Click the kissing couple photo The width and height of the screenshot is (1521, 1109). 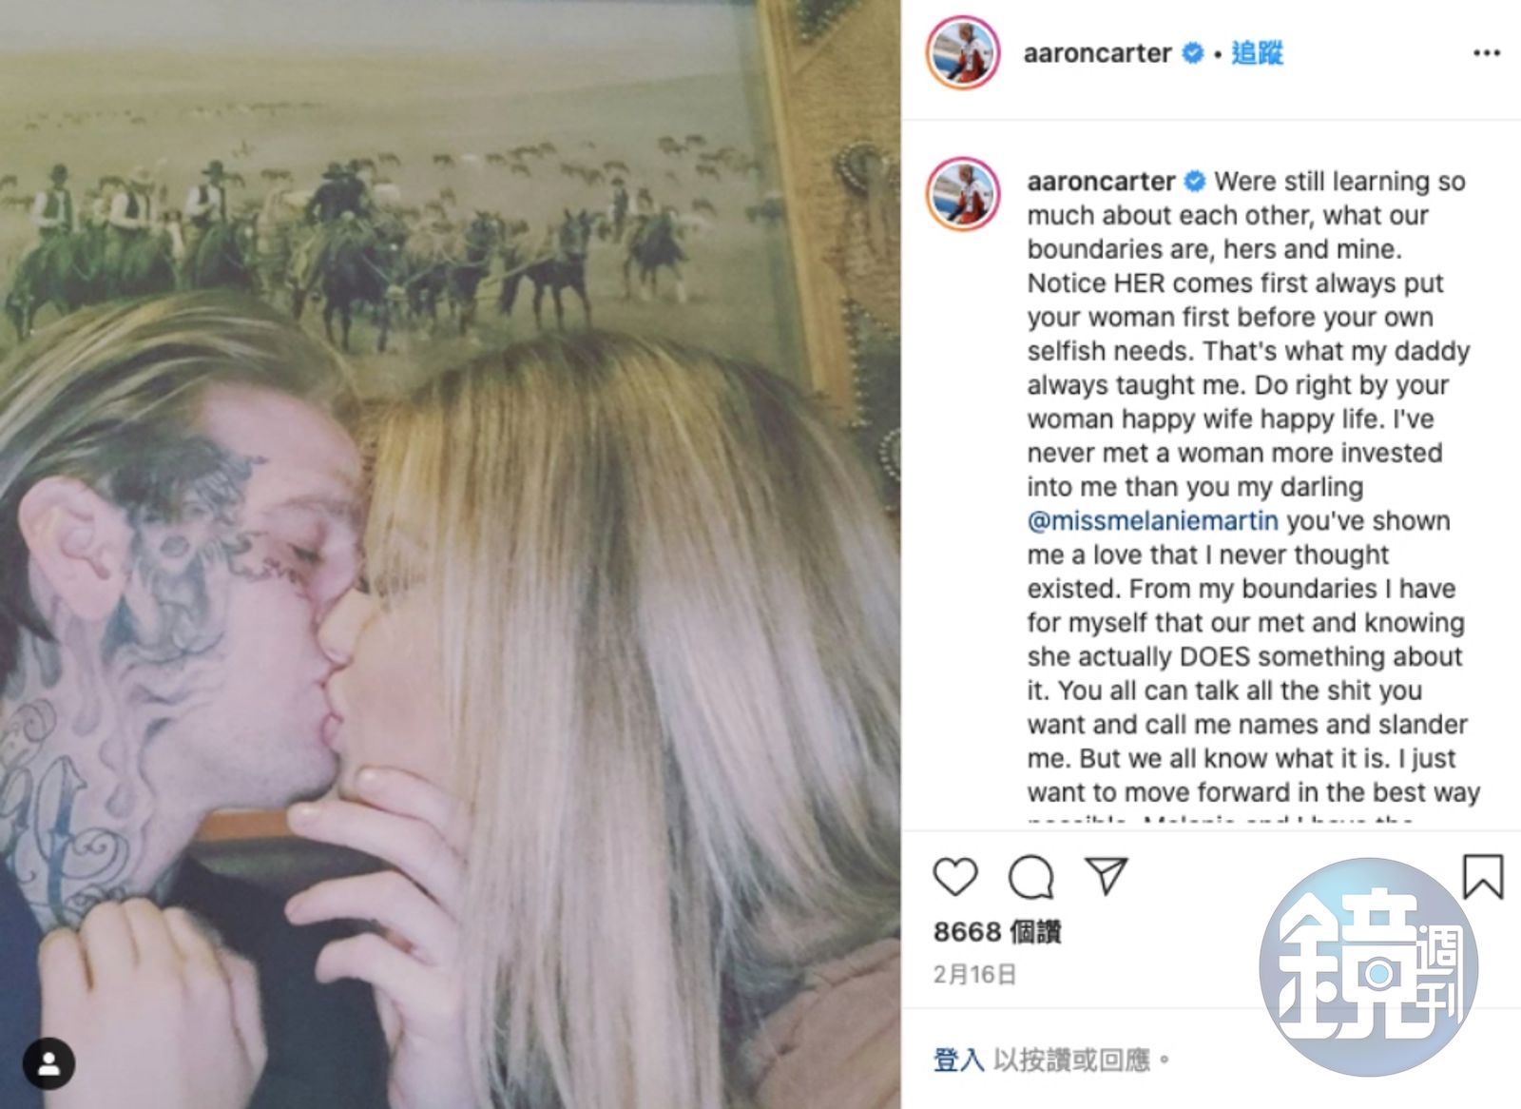451,554
